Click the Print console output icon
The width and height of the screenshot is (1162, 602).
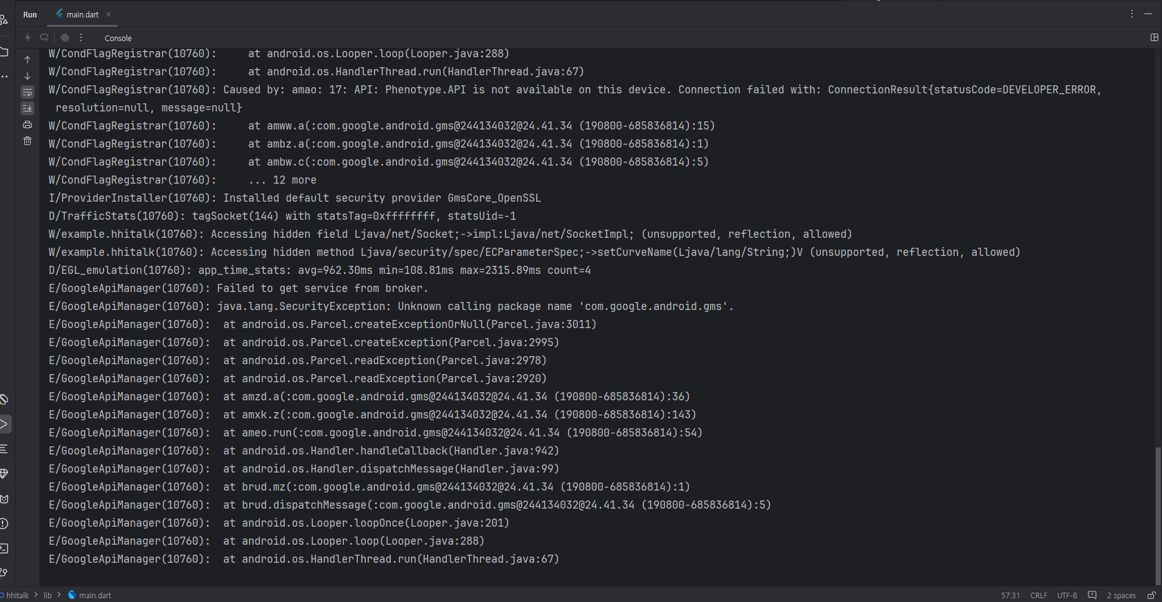click(x=27, y=125)
